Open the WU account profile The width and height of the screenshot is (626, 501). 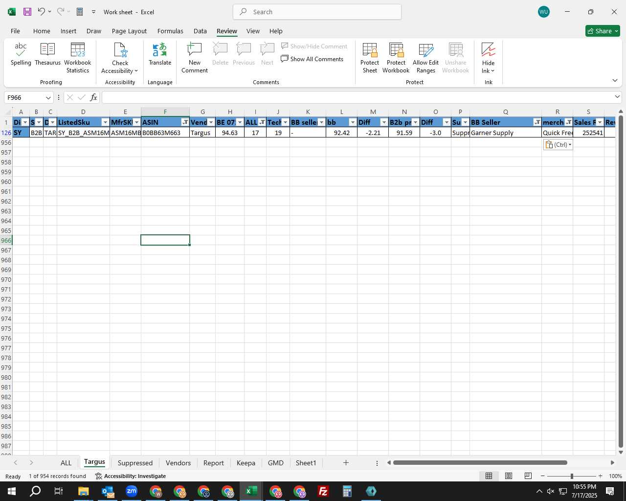(543, 12)
